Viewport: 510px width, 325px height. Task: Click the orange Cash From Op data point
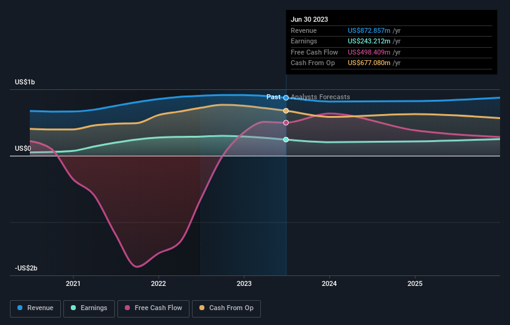click(286, 111)
